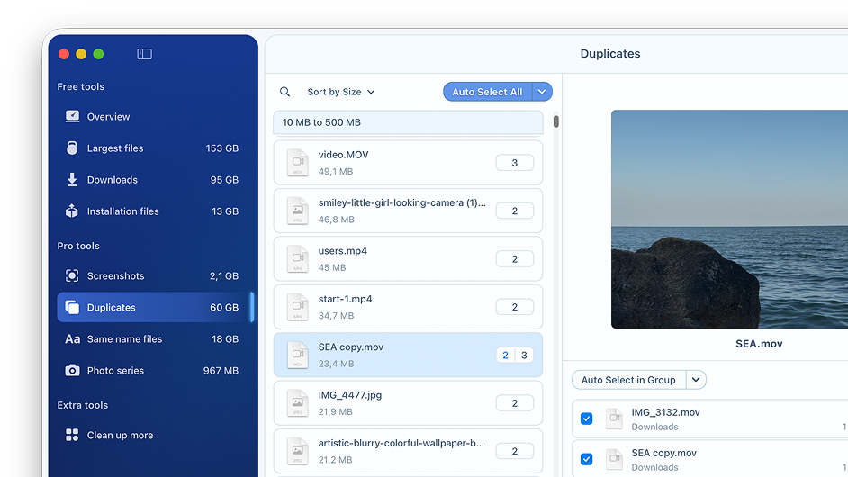This screenshot has height=477, width=848.
Task: Select the smiley-little-girl-looking-camera file name
Action: 401,202
